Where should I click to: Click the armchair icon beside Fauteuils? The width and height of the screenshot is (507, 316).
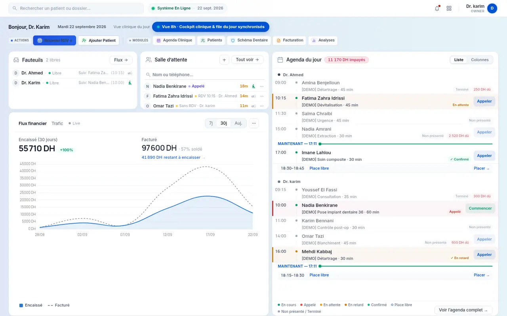point(16,60)
